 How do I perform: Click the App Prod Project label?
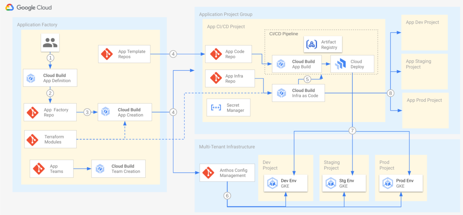click(x=424, y=100)
